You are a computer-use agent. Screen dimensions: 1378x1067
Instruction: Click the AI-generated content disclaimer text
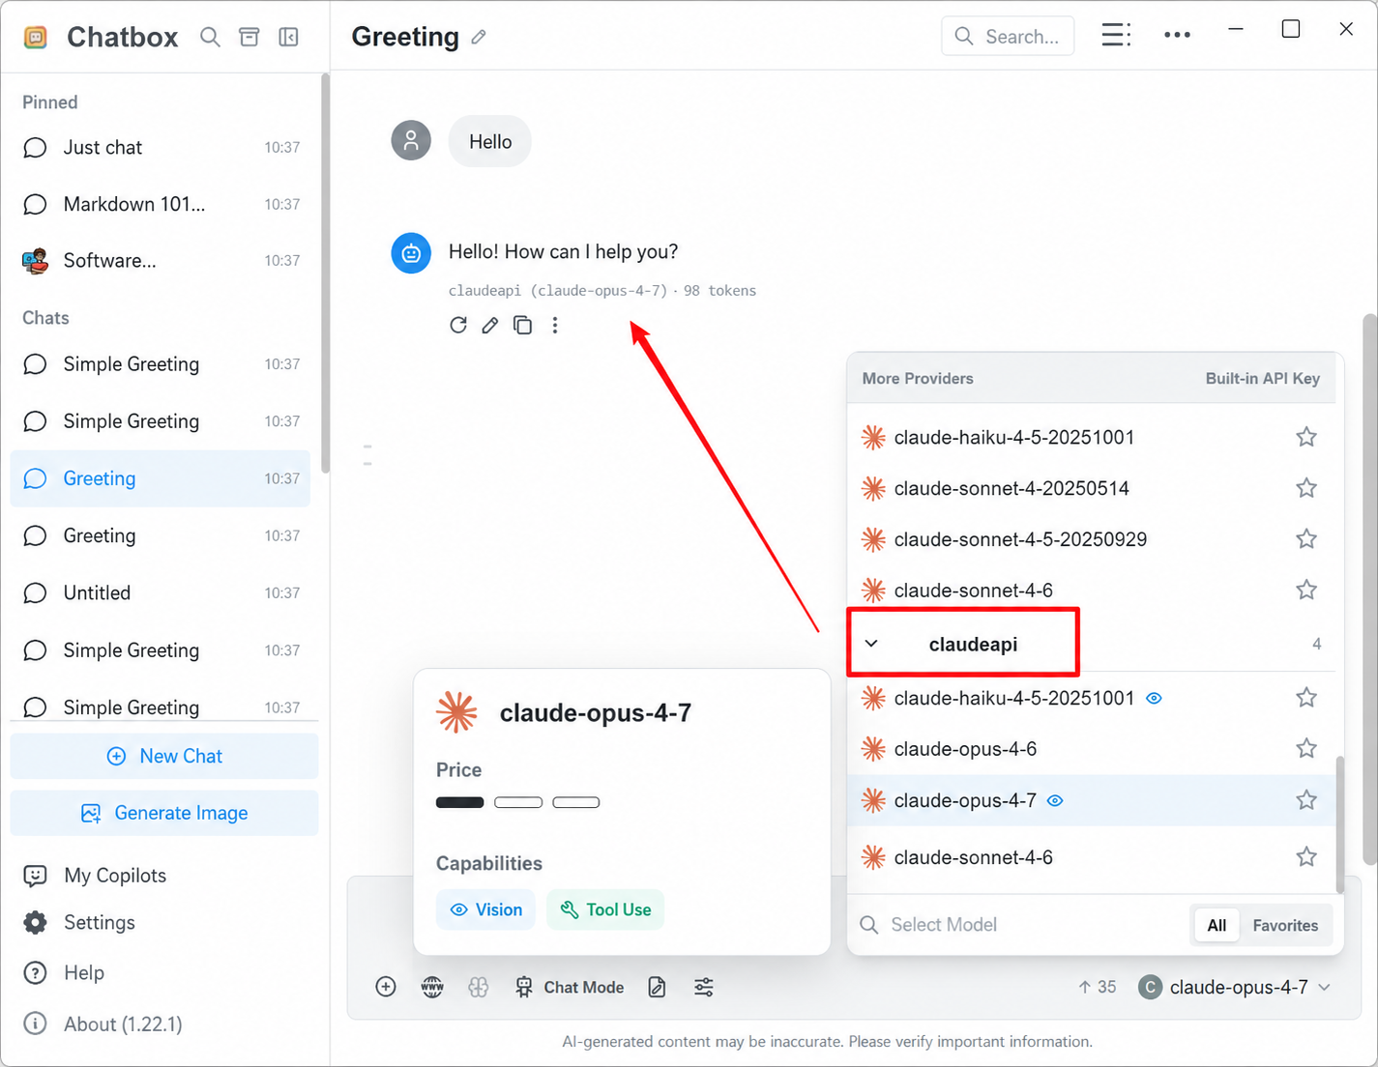coord(828,1042)
